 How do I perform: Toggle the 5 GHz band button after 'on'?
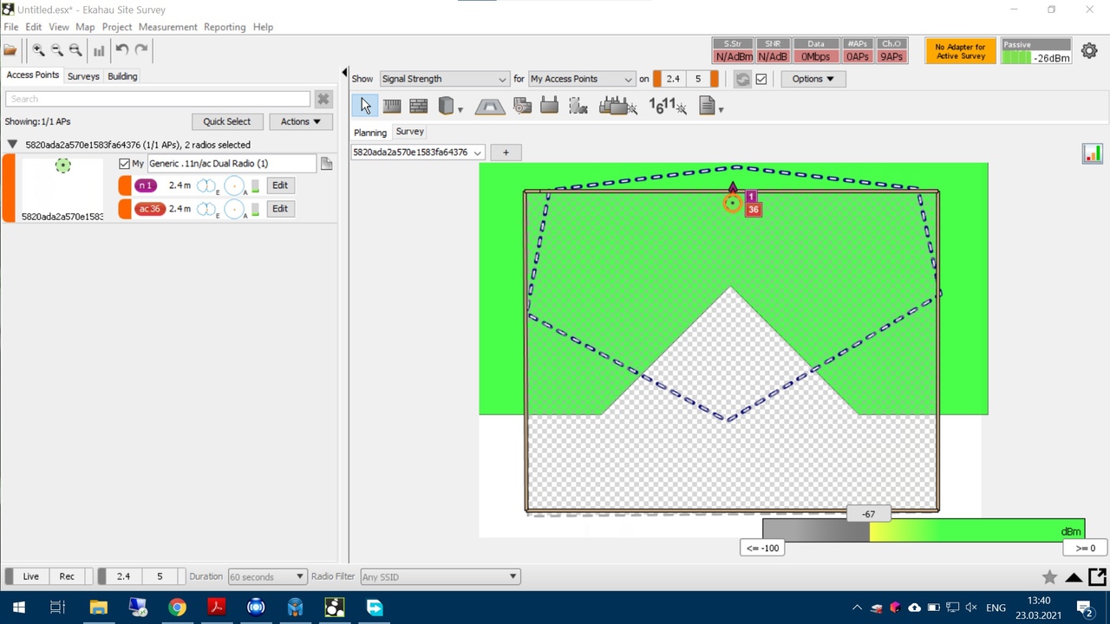[697, 79]
